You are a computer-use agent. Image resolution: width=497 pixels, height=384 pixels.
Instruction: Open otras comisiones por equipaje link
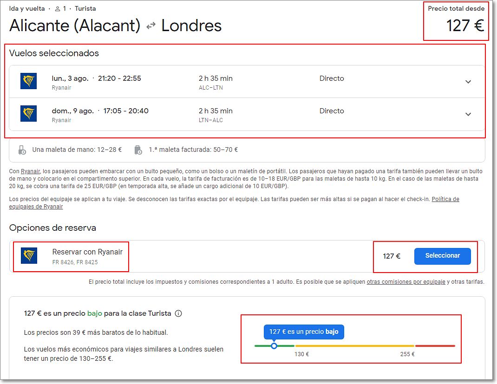coord(406,282)
